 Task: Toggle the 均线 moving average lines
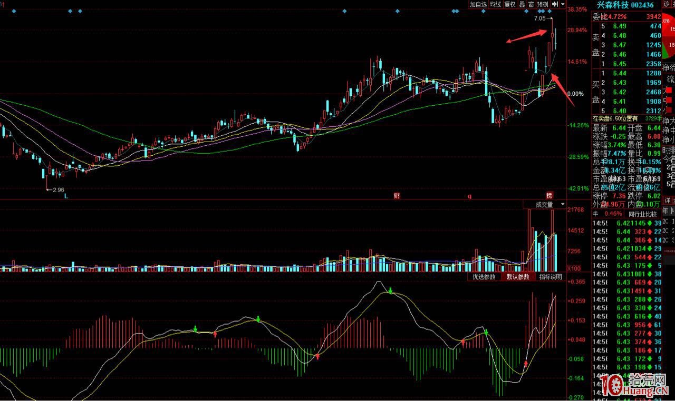(495, 4)
